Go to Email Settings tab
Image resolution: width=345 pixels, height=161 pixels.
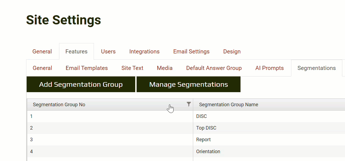[191, 51]
